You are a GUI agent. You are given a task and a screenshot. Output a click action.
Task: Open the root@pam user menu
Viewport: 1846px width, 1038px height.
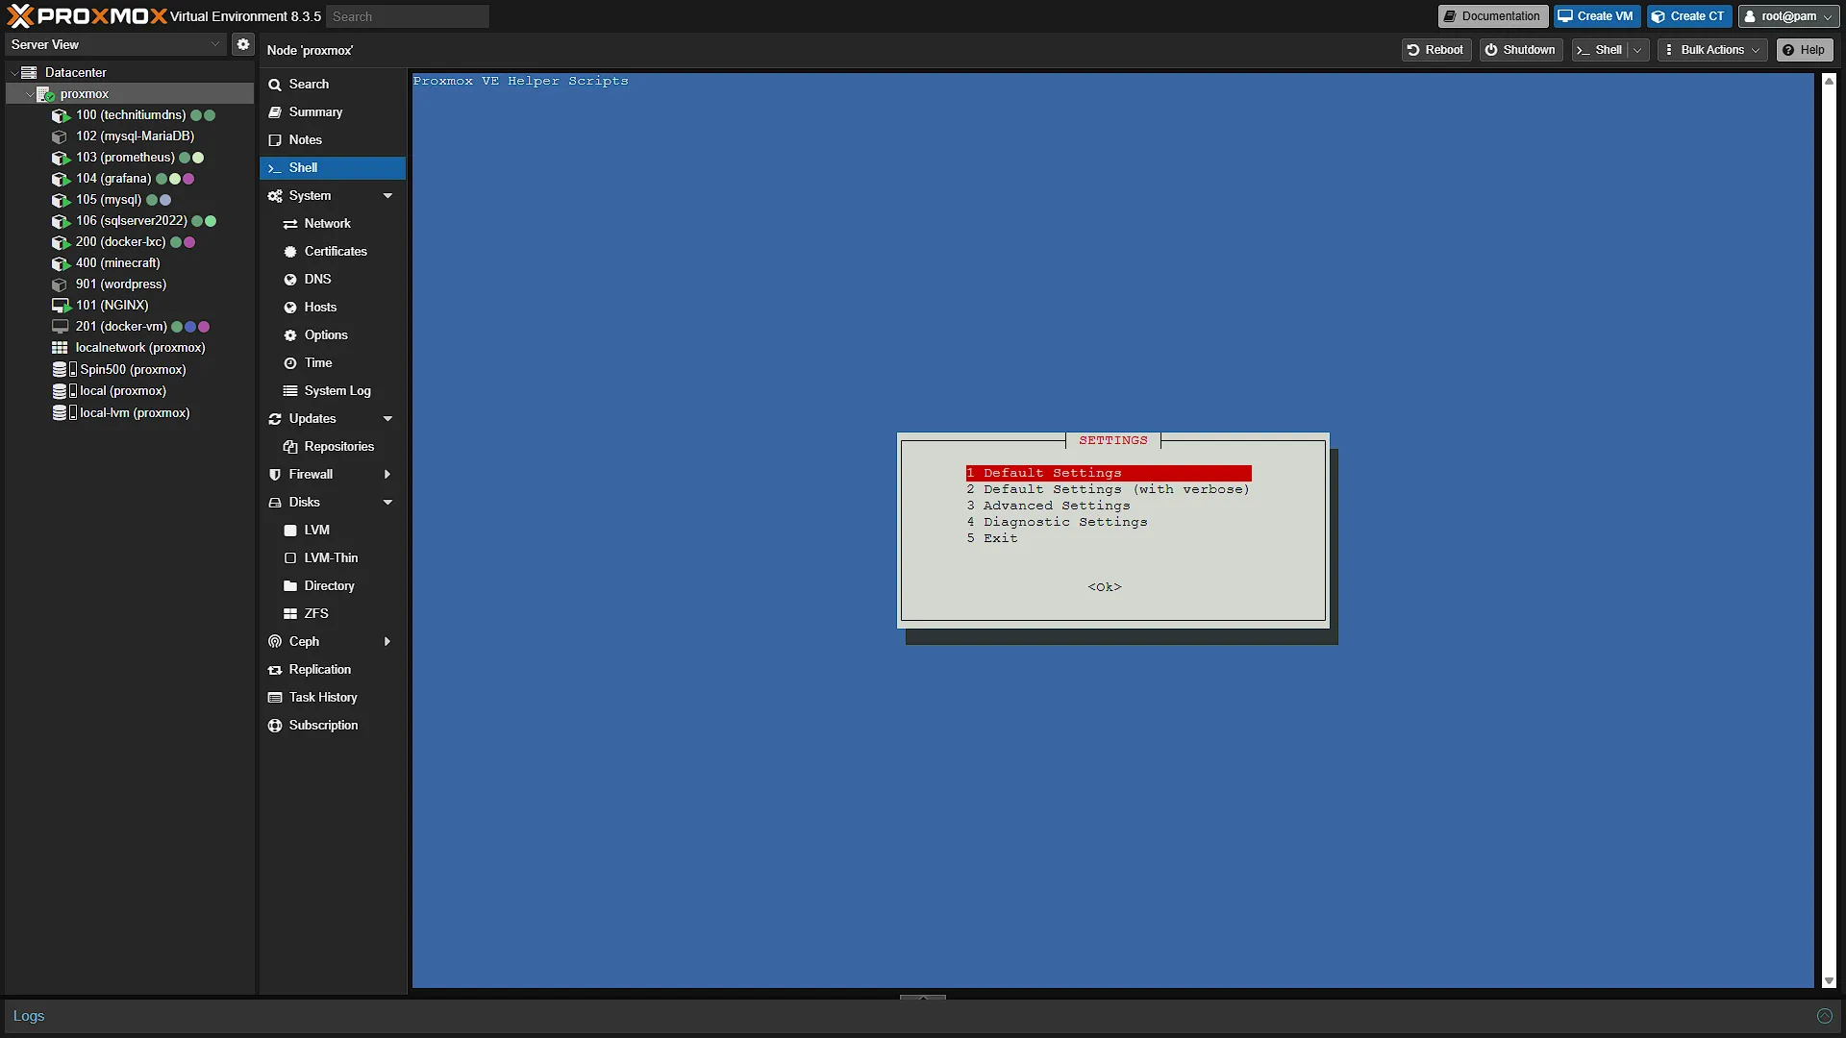click(1789, 16)
